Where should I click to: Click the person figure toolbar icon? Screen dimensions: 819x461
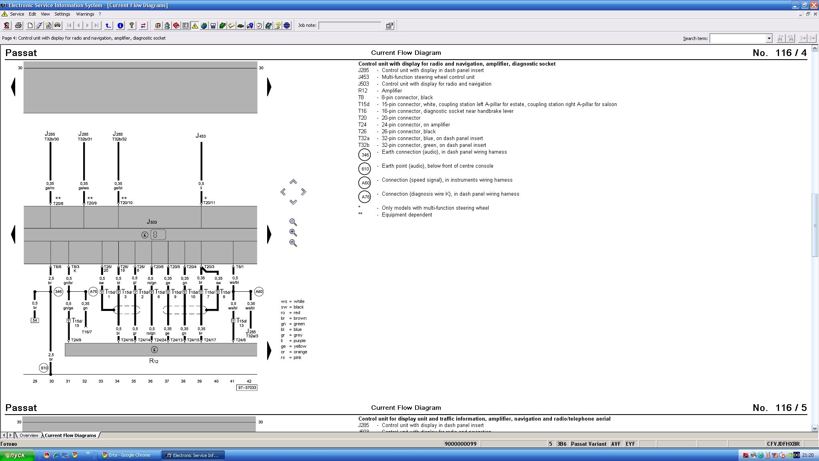(167, 26)
